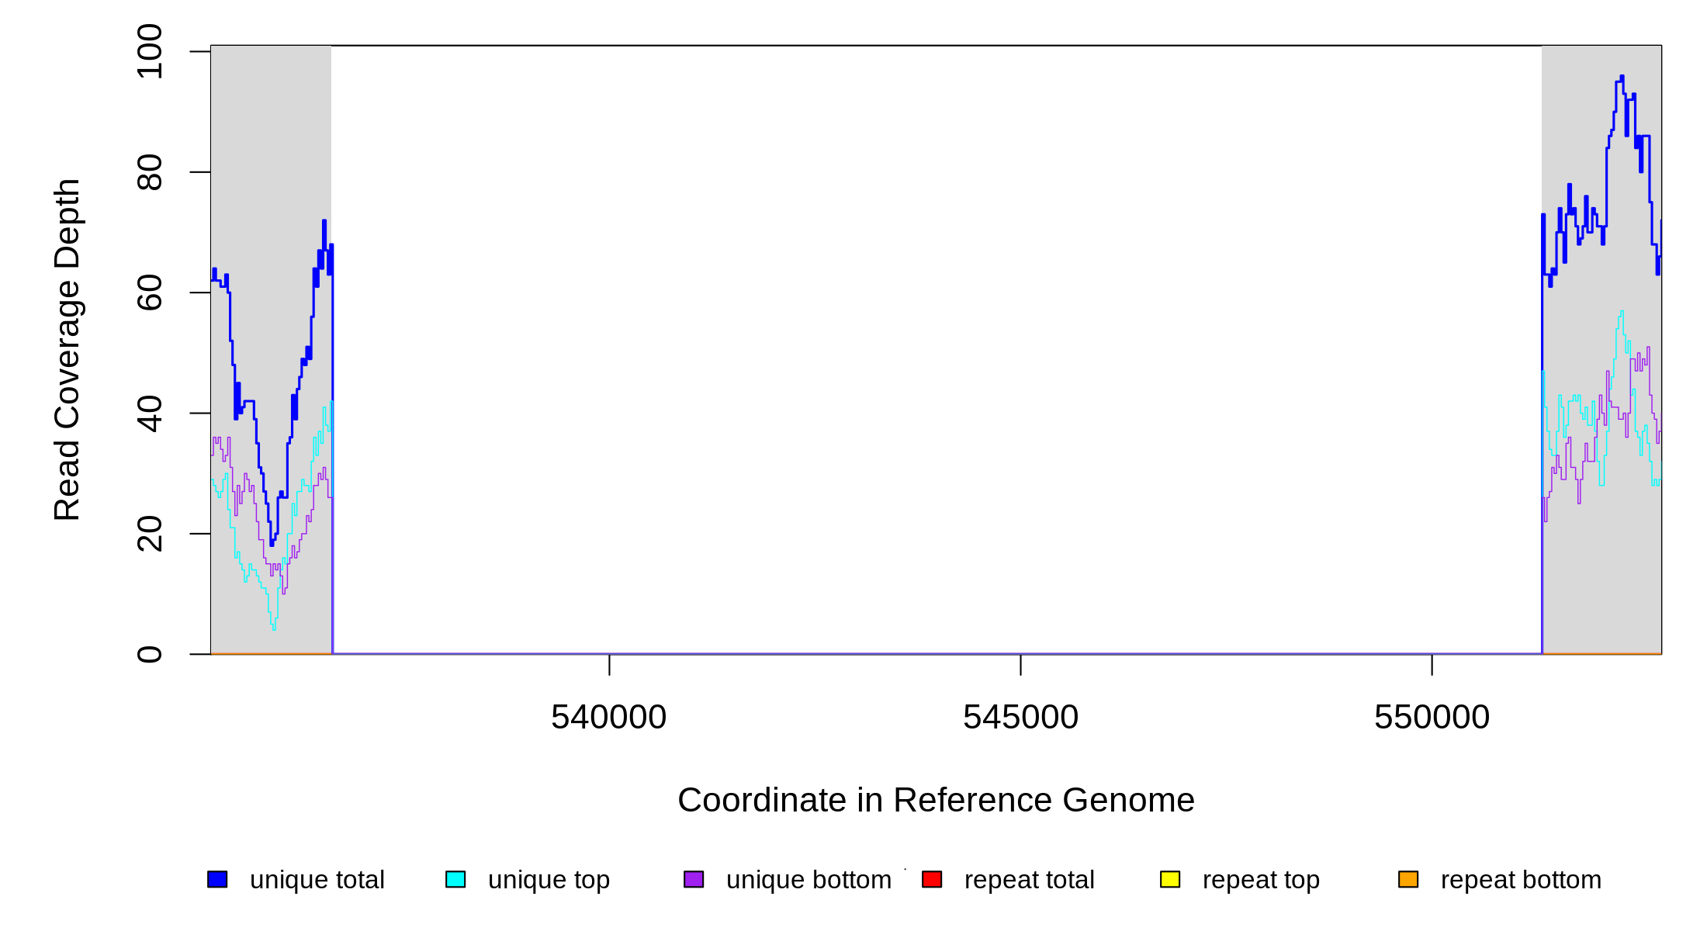This screenshot has width=1707, height=931.
Task: Click the 540000 x-axis tick label
Action: point(608,717)
